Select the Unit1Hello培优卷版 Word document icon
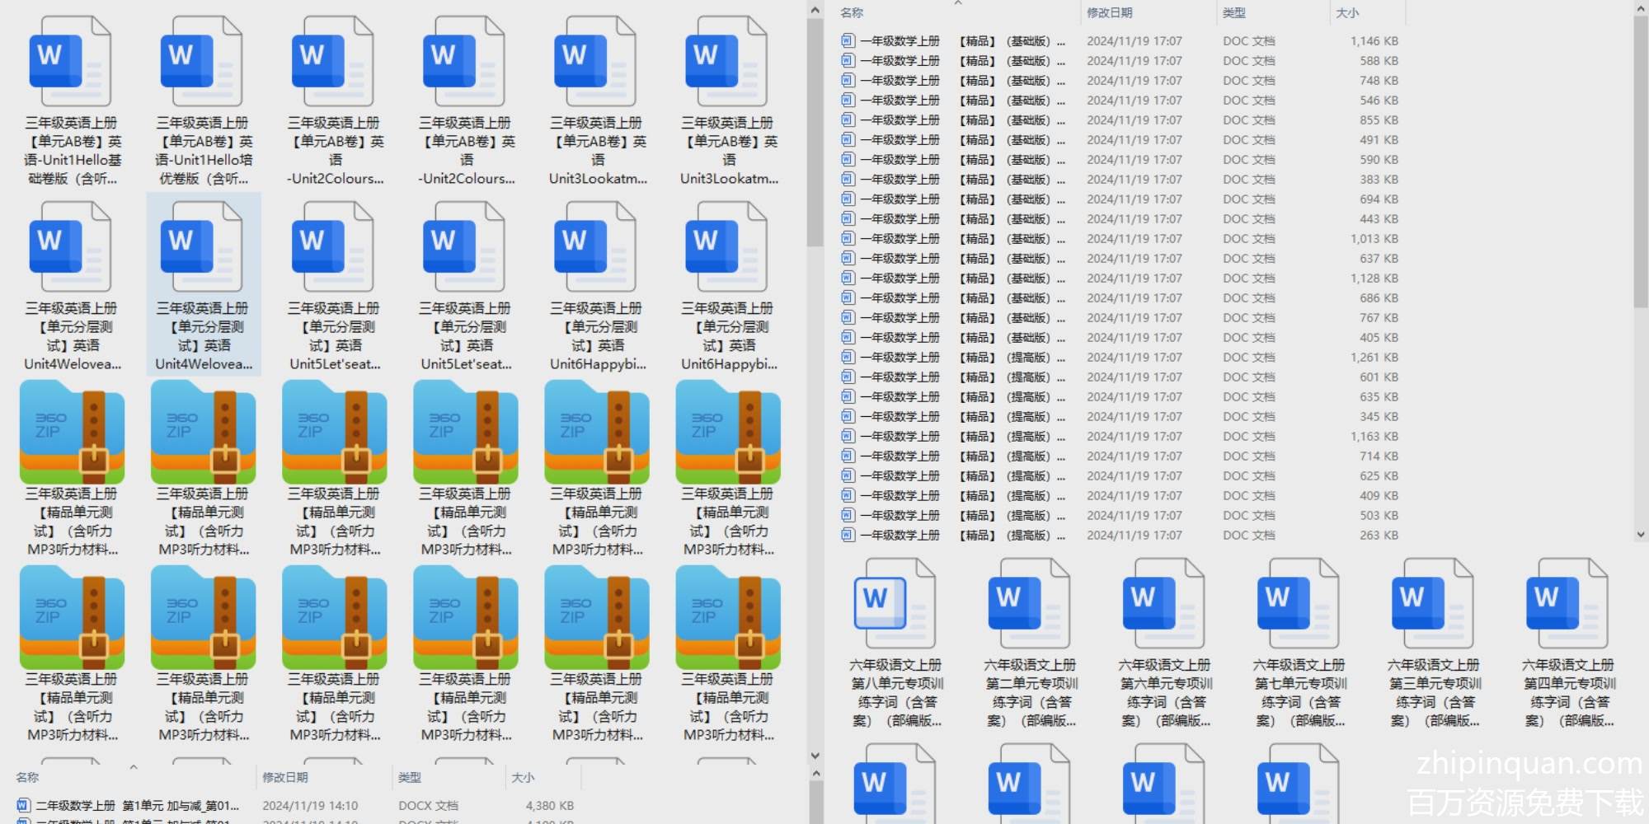The height and width of the screenshot is (824, 1649). tap(202, 61)
